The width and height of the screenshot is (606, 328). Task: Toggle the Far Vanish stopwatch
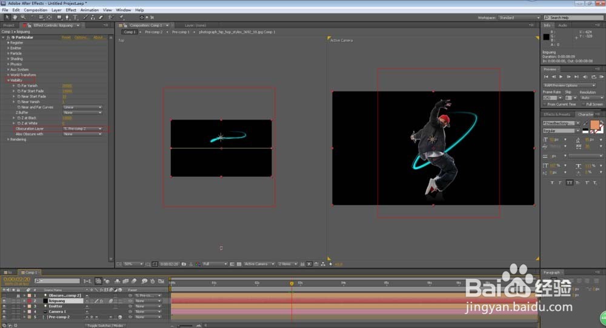pyautogui.click(x=19, y=85)
